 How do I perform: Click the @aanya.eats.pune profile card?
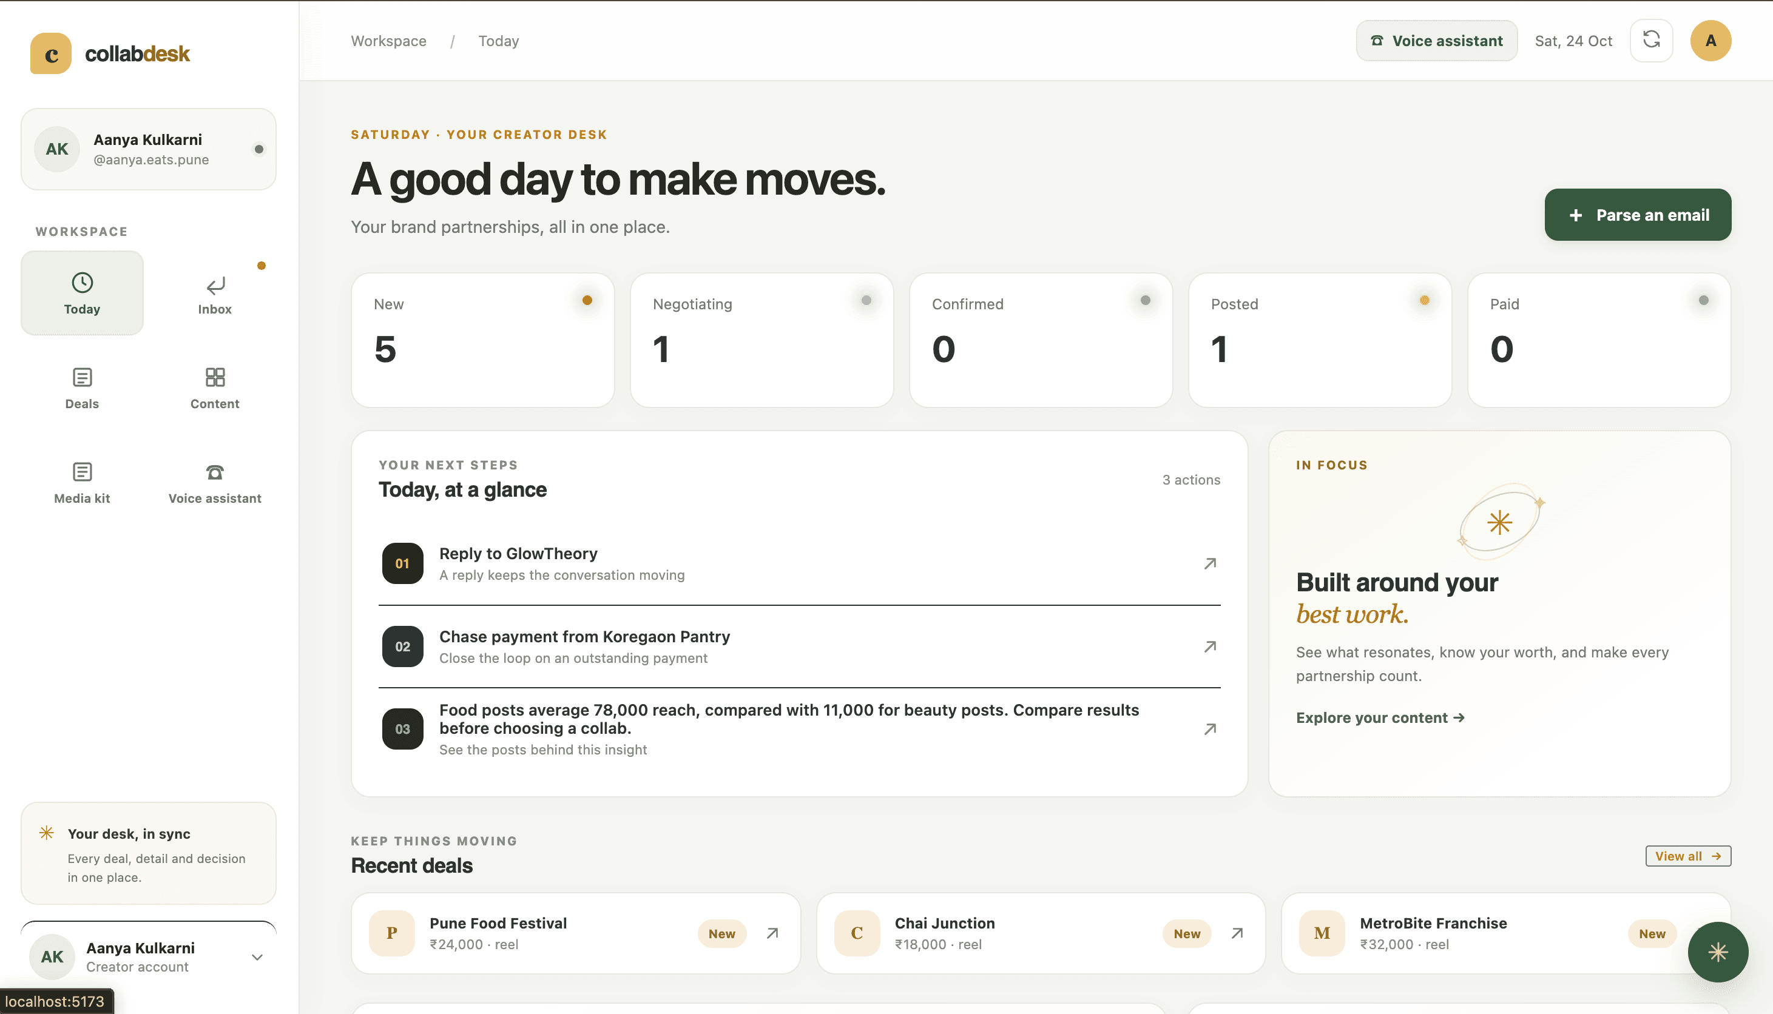pyautogui.click(x=149, y=149)
